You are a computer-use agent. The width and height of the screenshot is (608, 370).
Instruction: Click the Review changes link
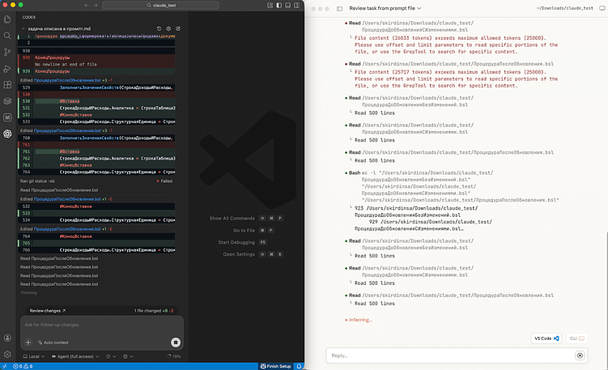coord(48,310)
